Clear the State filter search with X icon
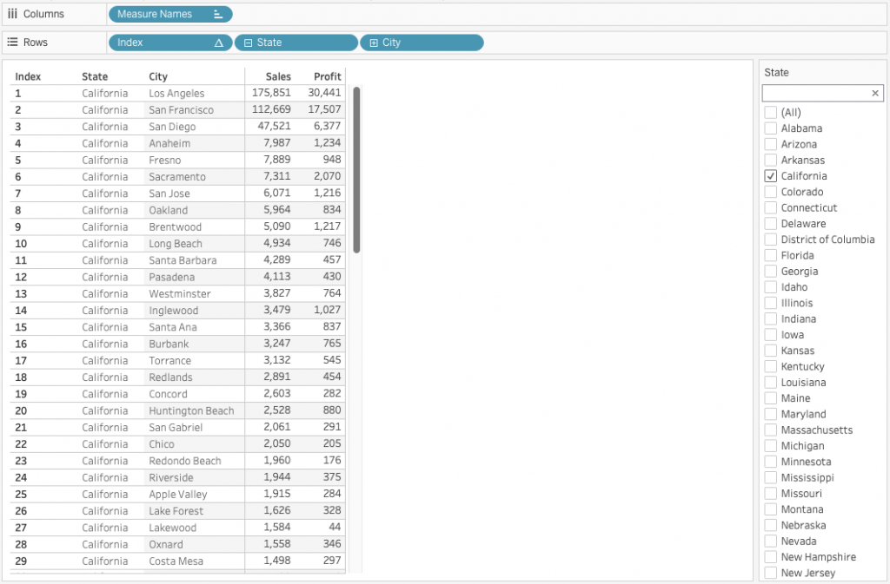Image resolution: width=890 pixels, height=584 pixels. pos(874,93)
